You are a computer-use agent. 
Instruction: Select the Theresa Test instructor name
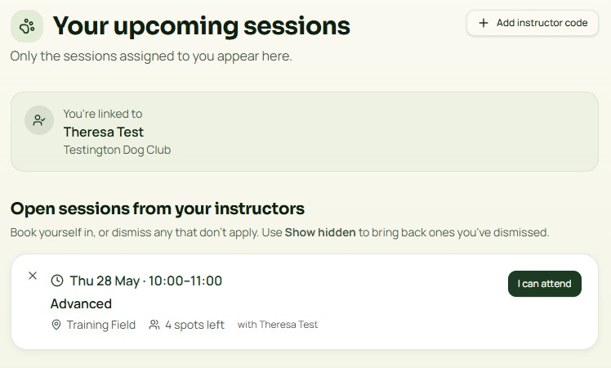coord(104,132)
